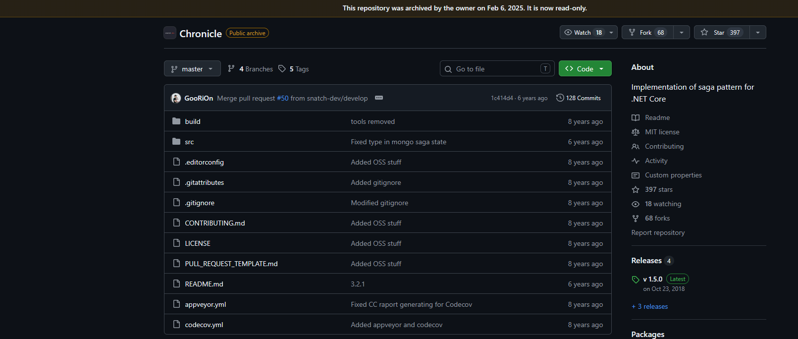Click the eye icon beside 18 watching
This screenshot has width=798, height=339.
tap(636, 204)
